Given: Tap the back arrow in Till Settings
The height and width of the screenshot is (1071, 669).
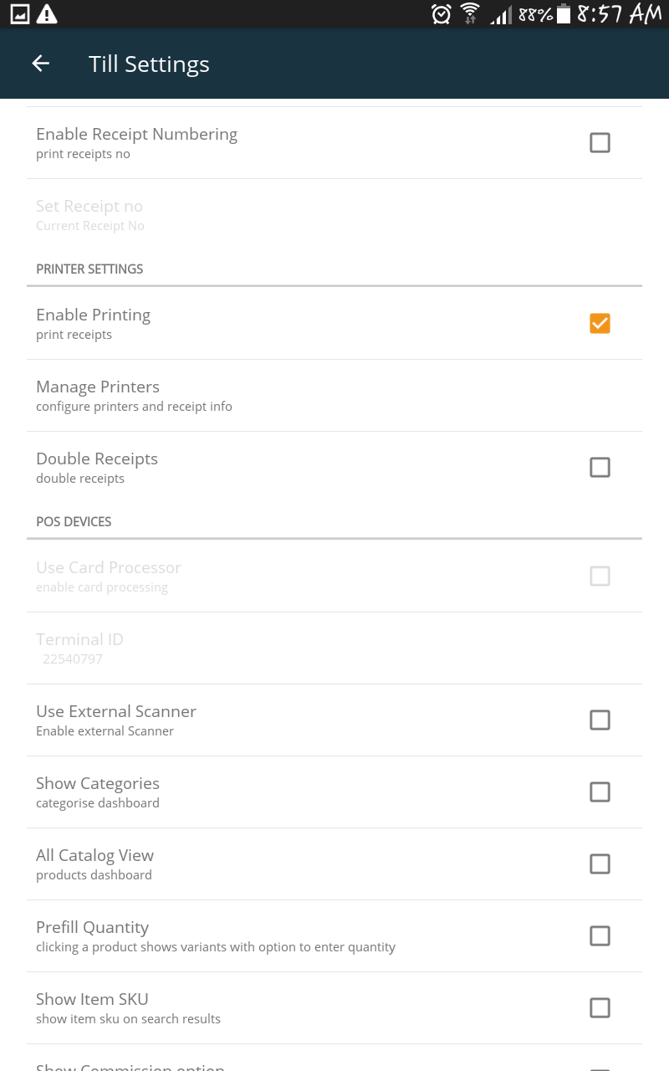Looking at the screenshot, I should coord(40,64).
